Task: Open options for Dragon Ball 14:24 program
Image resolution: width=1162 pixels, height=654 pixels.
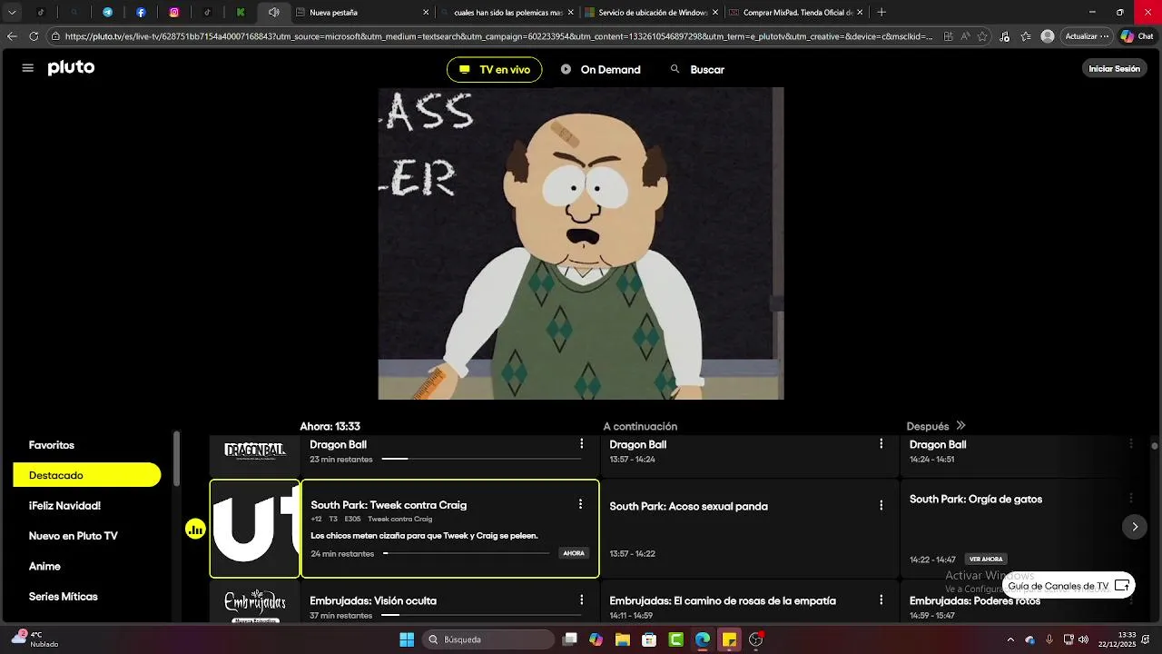Action: 1131,444
